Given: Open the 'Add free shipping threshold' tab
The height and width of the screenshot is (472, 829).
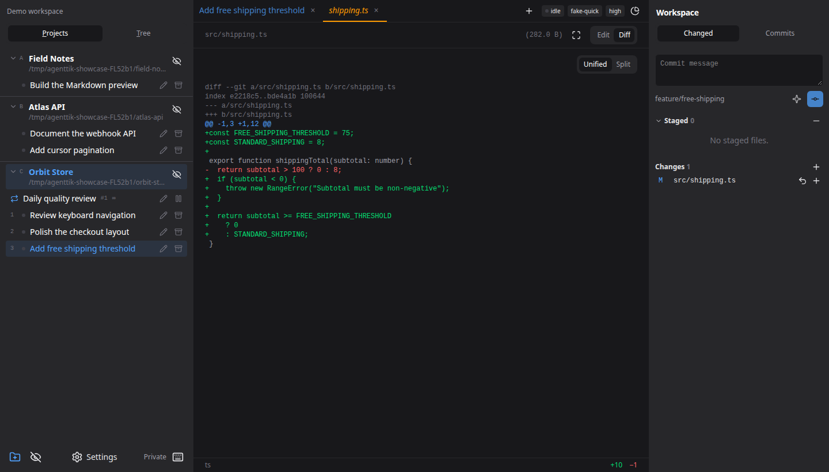Looking at the screenshot, I should [x=252, y=10].
